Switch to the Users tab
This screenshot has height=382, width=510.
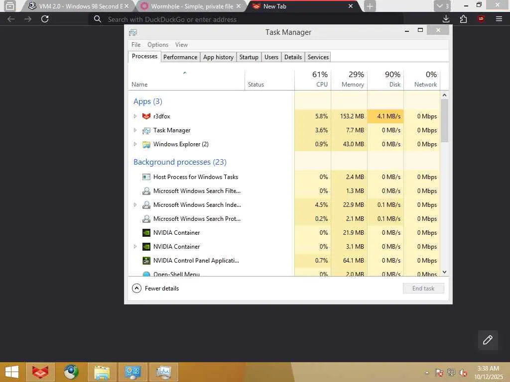click(271, 57)
